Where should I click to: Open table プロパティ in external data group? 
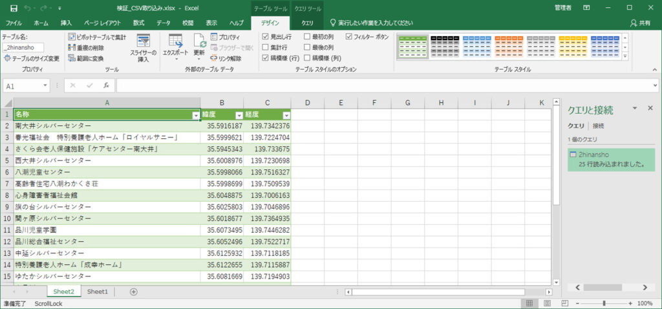tap(225, 37)
